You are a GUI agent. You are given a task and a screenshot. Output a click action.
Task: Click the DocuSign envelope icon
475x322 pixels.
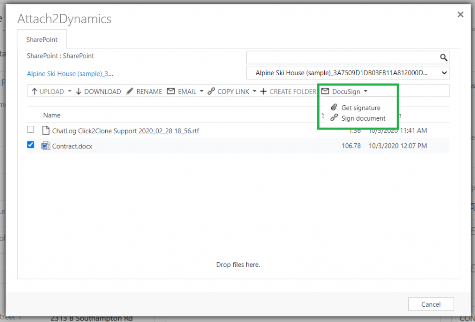326,91
